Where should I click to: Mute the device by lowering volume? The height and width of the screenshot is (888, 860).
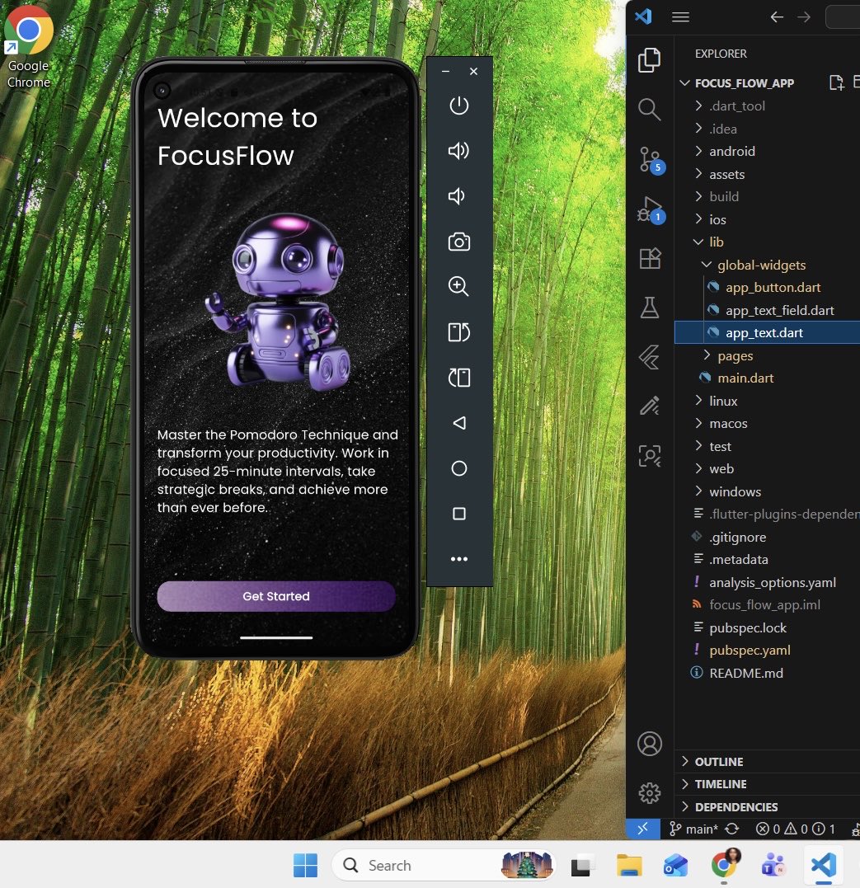[458, 196]
